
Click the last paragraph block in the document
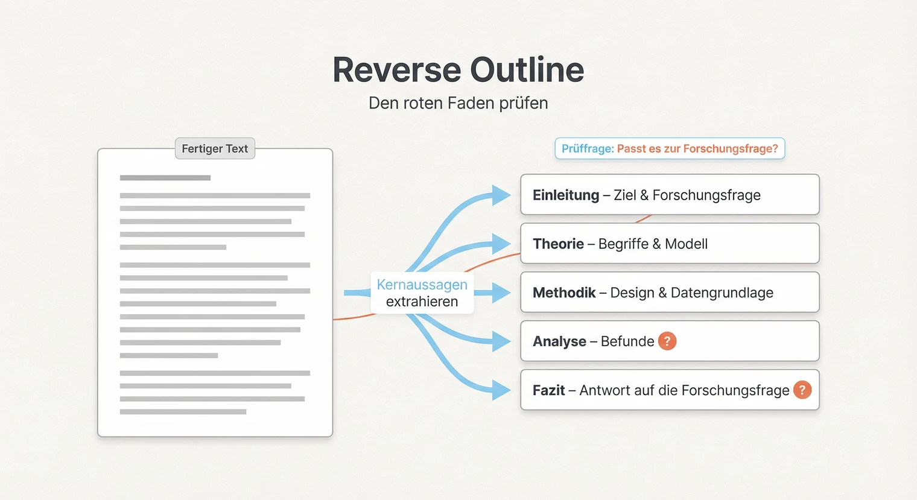pyautogui.click(x=214, y=393)
